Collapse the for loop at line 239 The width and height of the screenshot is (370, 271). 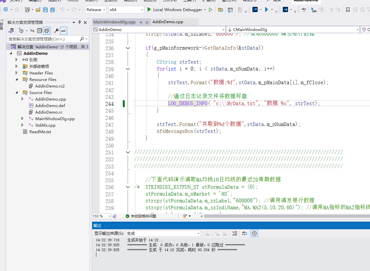click(128, 69)
